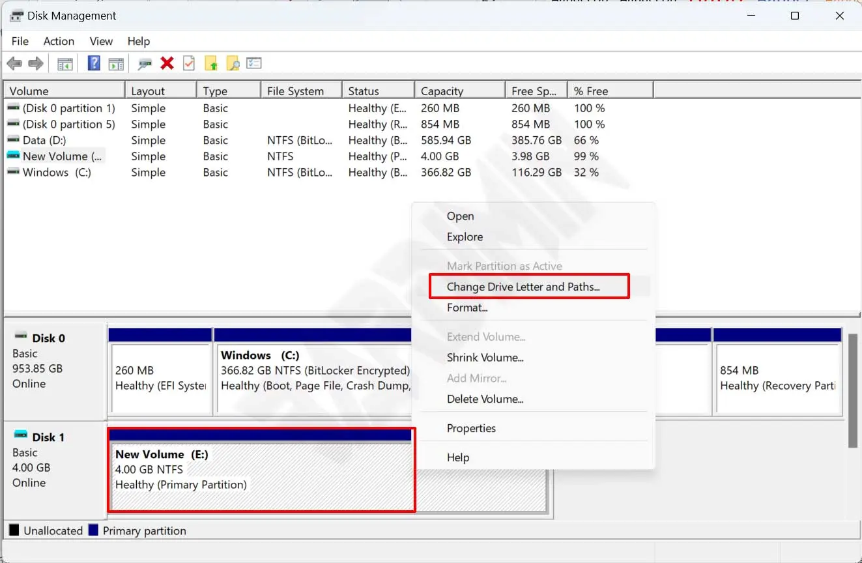Select Shrink Volume from context menu
862x563 pixels.
click(485, 358)
